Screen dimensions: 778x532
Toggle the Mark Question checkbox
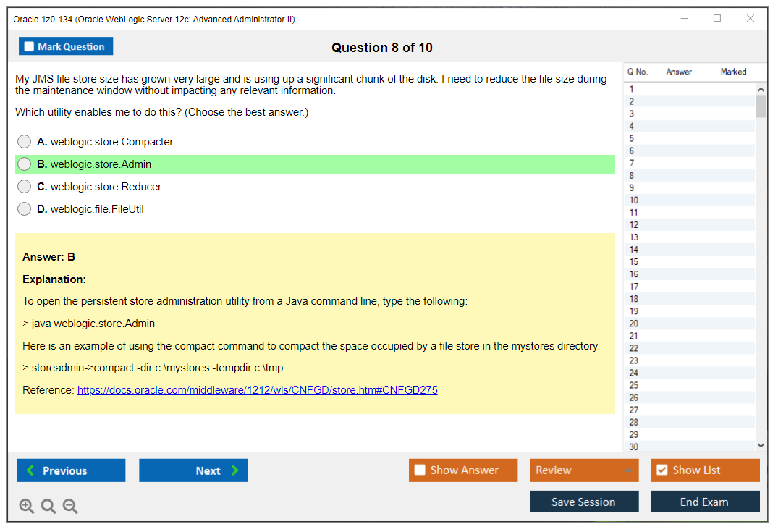click(30, 47)
